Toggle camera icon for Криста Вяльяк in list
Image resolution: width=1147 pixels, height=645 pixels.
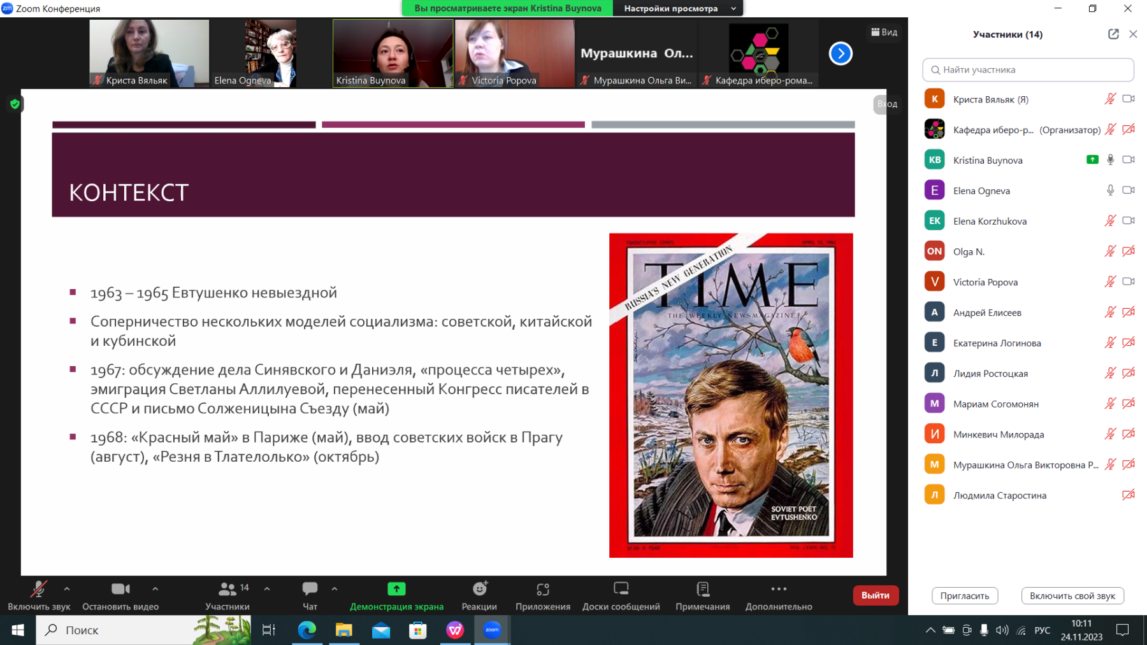1129,99
